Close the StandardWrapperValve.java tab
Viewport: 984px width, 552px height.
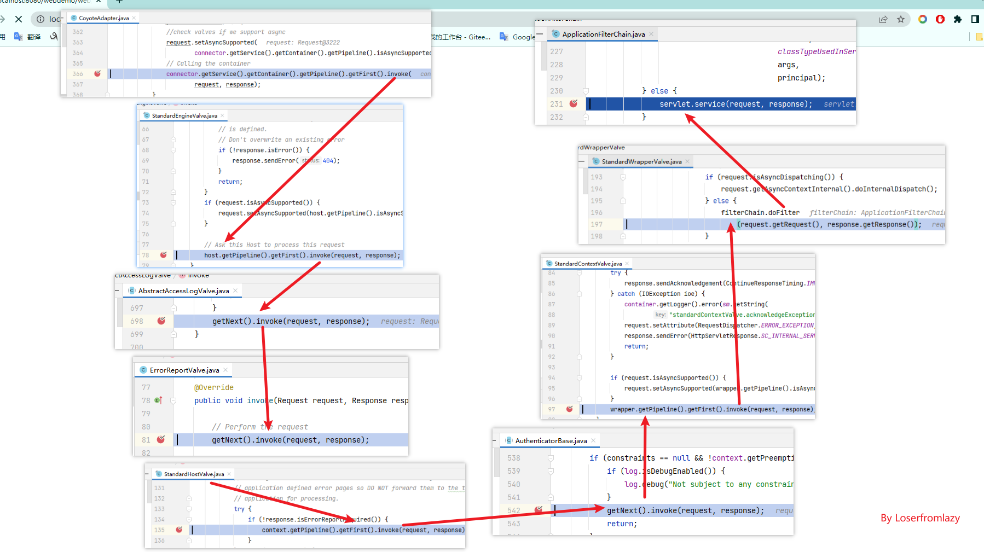[687, 161]
